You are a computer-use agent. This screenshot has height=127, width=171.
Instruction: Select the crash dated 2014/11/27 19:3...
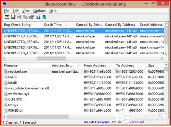click(x=83, y=31)
